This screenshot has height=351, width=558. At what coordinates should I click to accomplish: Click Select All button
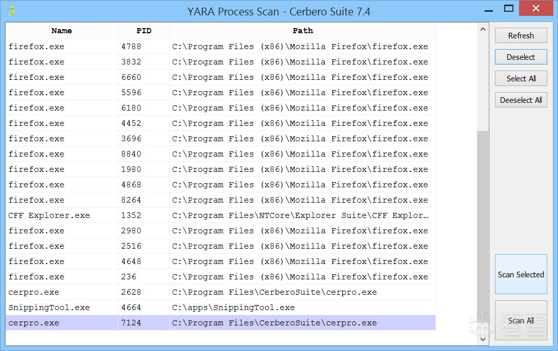tap(521, 78)
